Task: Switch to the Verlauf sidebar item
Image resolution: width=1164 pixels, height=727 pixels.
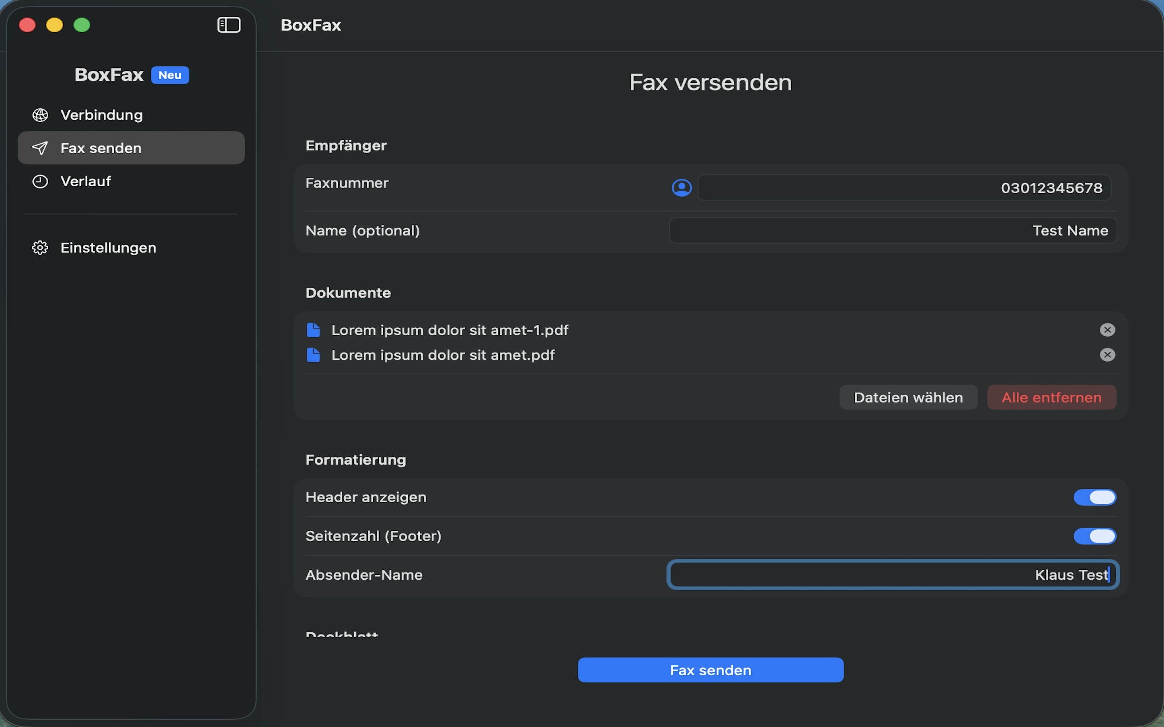Action: 85,181
